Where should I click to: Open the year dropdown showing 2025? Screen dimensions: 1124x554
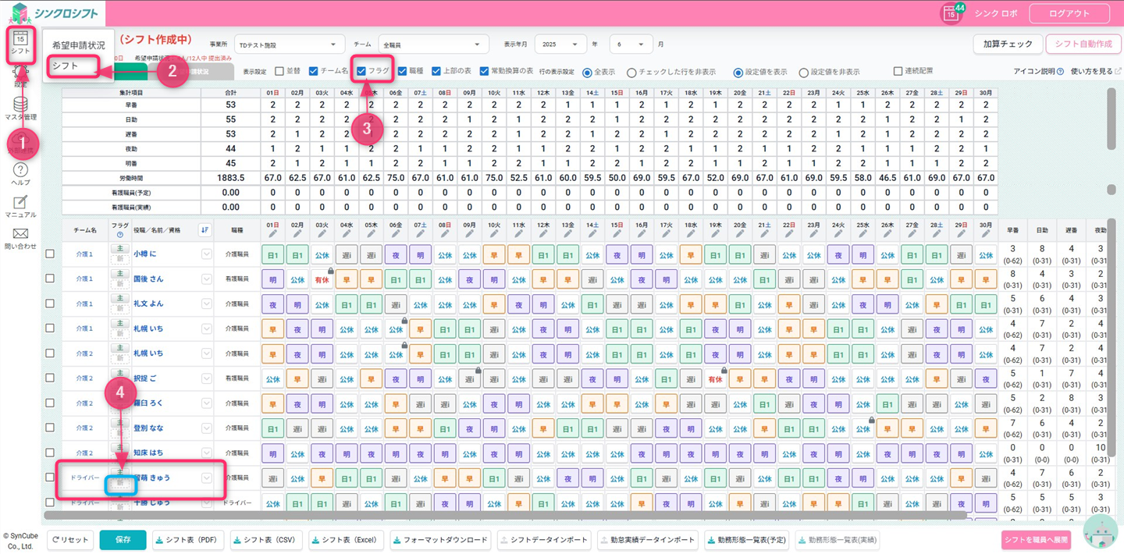(x=562, y=44)
